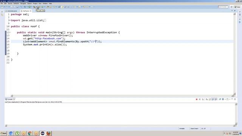Click the External Tools run icon
The image size is (242, 136).
pos(34,7)
